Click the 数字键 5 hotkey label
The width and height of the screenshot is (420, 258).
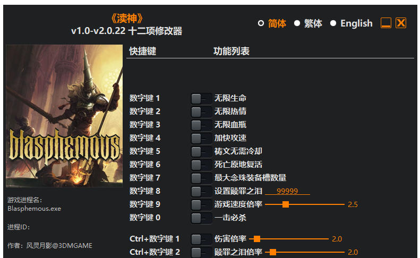[x=144, y=151]
